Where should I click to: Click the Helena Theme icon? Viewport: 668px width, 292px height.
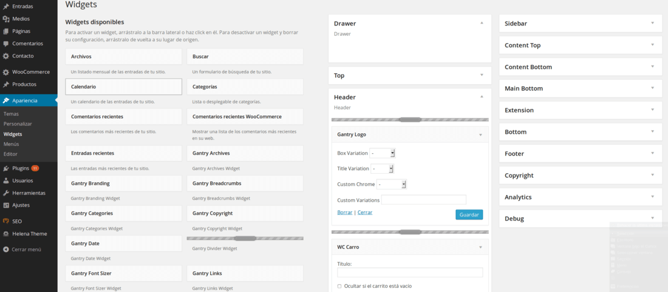click(x=6, y=233)
